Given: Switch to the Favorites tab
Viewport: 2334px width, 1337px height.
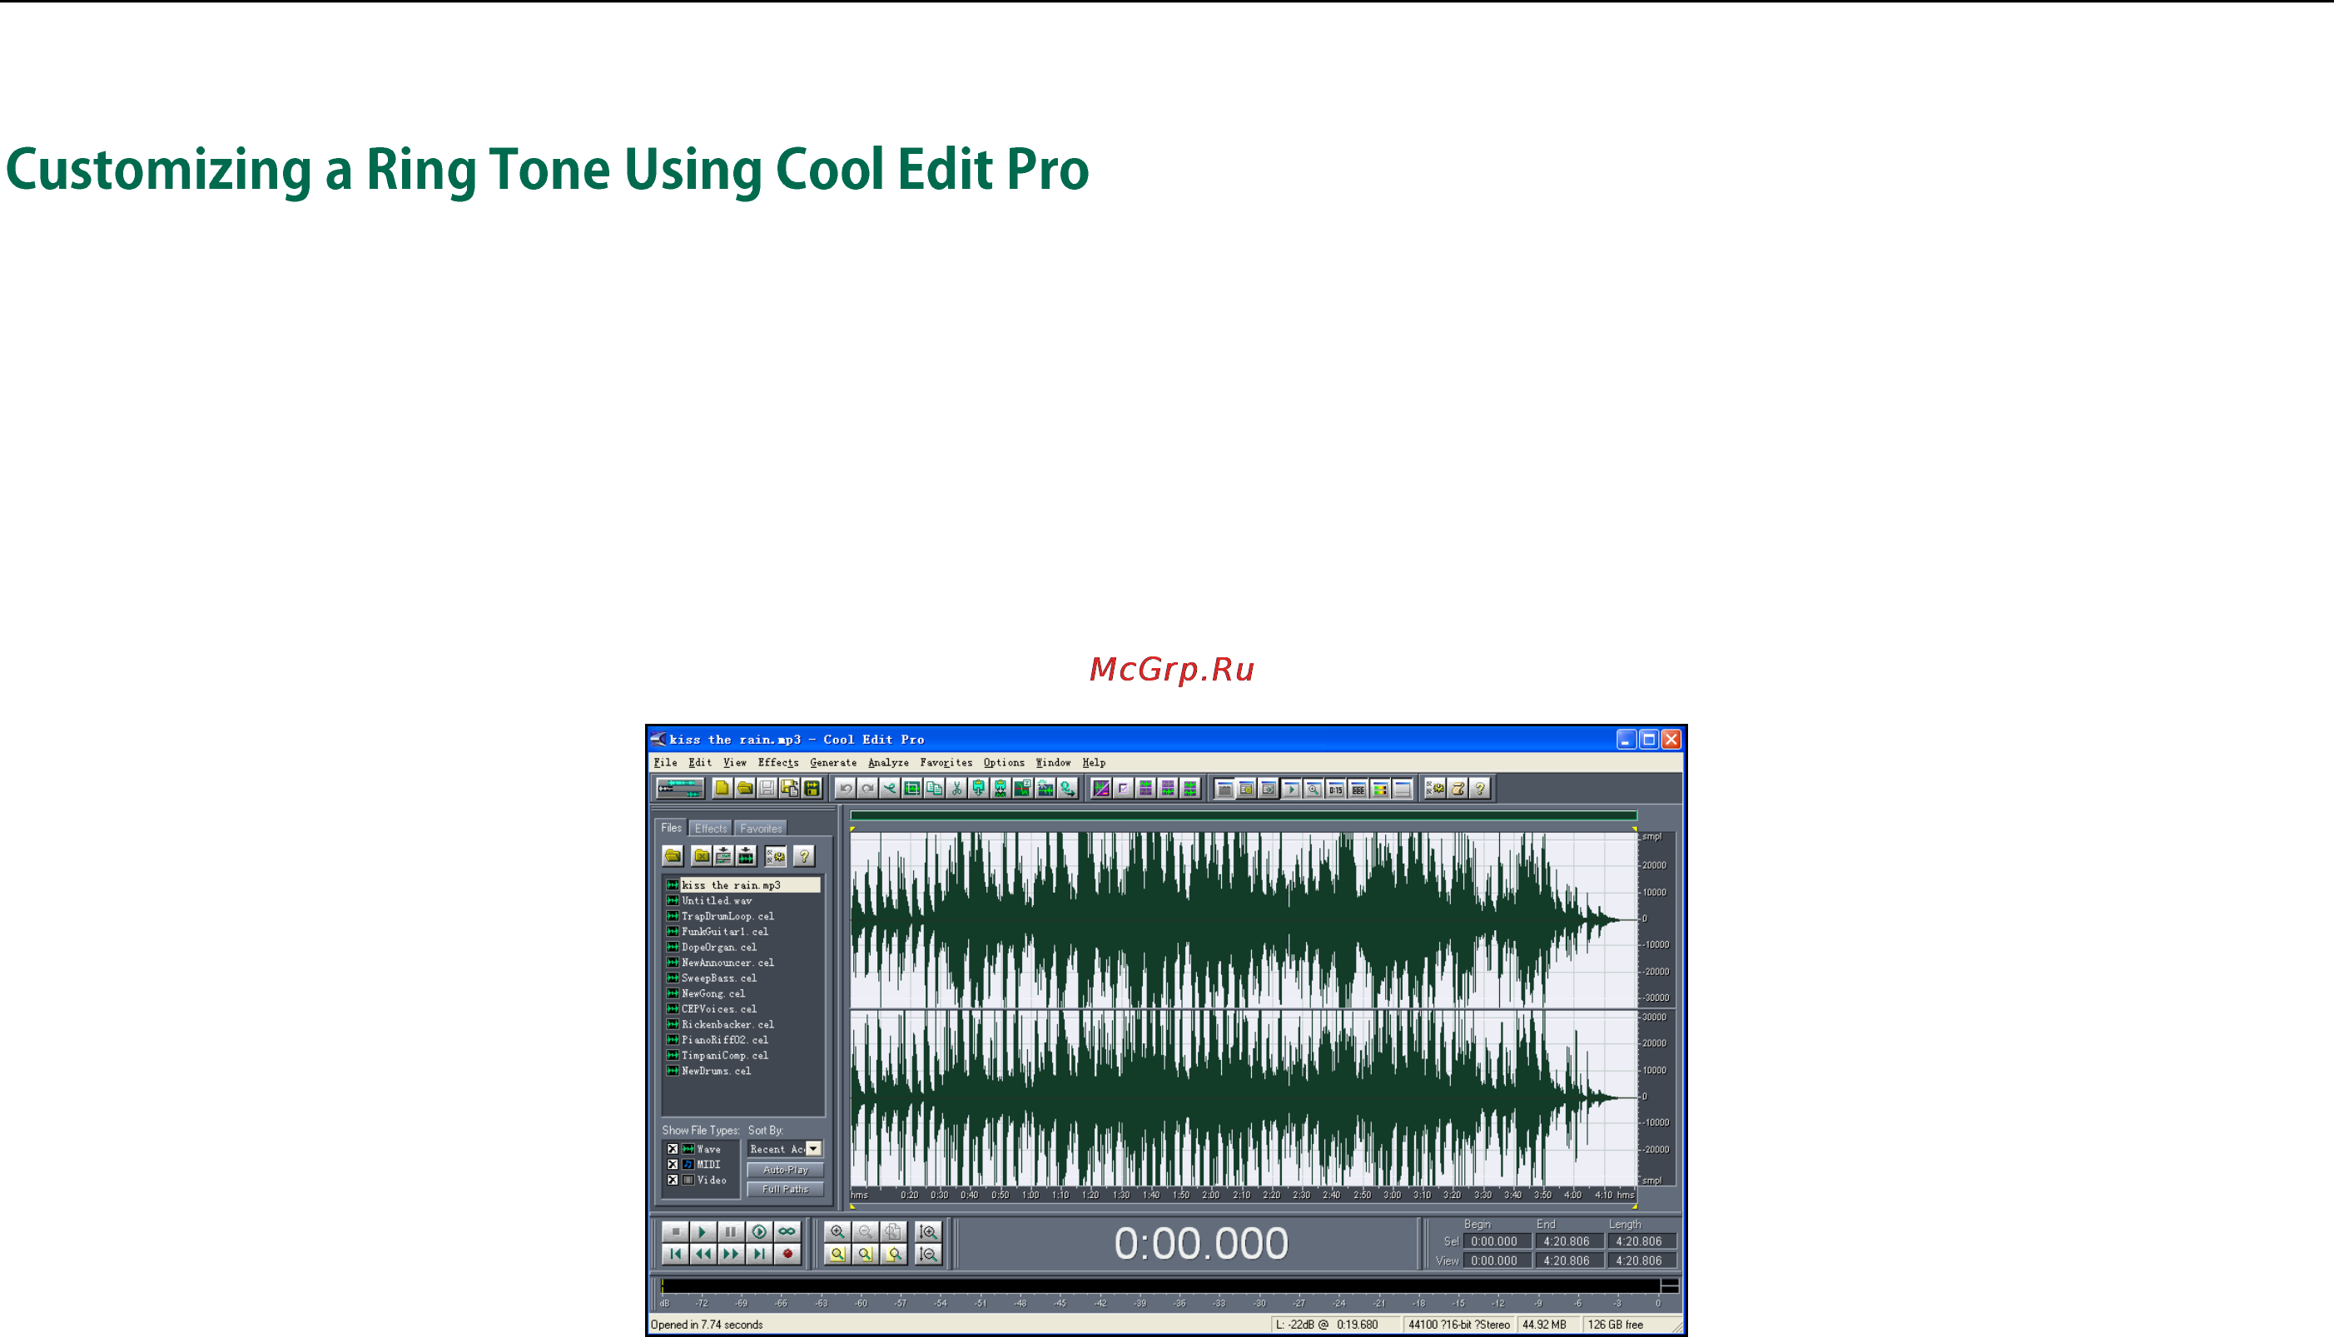Looking at the screenshot, I should click(x=761, y=829).
